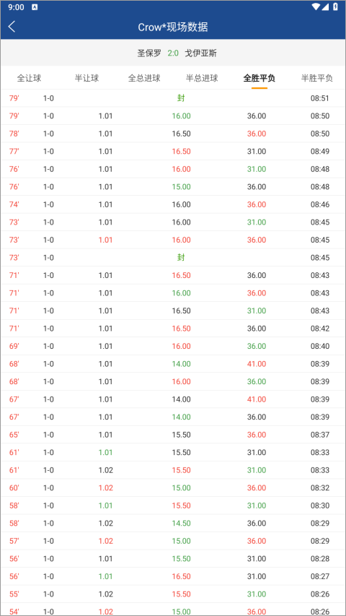Tap the keyboard indicator icon in status bar
This screenshot has height=616, width=346.
click(35, 7)
